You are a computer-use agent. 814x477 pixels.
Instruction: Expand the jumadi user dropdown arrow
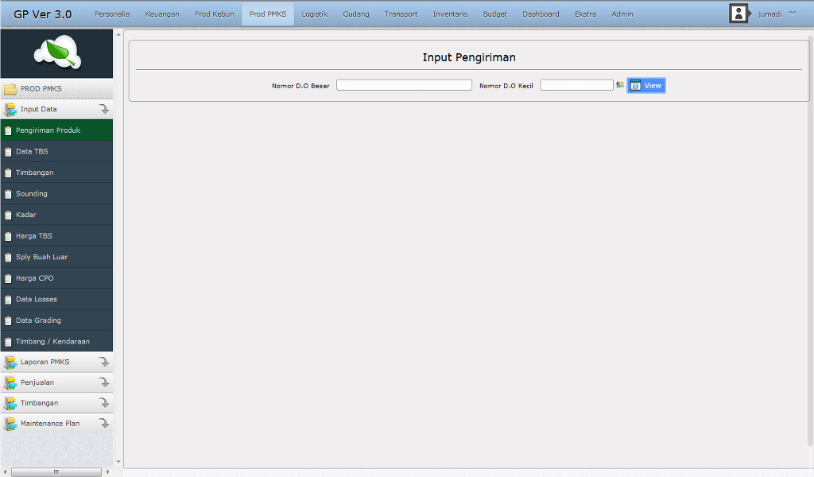(793, 14)
